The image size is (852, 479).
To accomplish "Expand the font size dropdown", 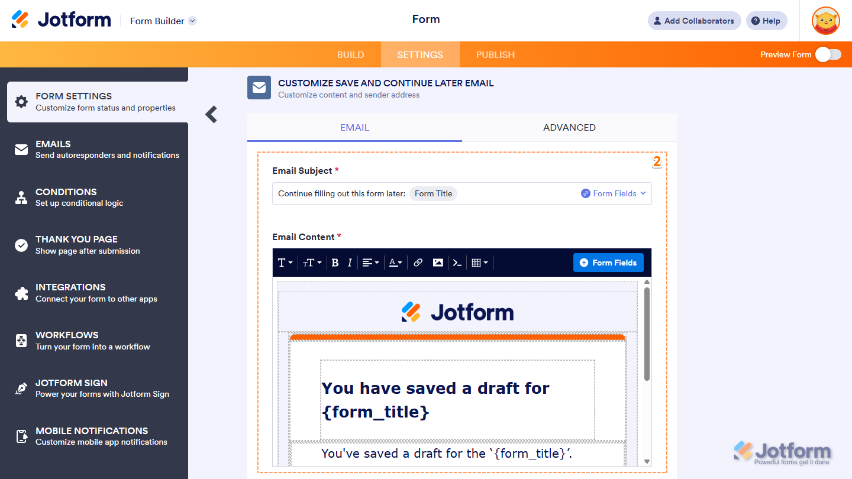I will (312, 262).
